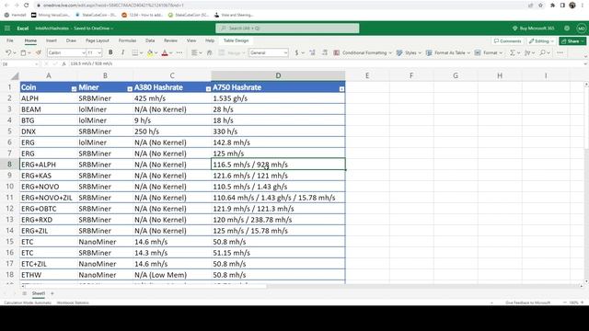Apply the red font color
The width and height of the screenshot is (589, 331).
165,53
